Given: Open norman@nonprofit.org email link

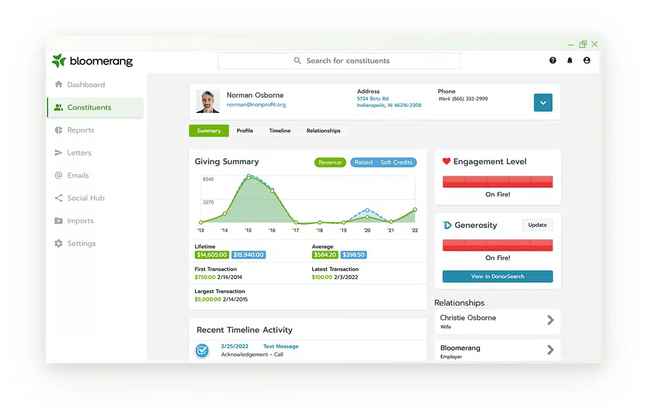Looking at the screenshot, I should coord(256,105).
